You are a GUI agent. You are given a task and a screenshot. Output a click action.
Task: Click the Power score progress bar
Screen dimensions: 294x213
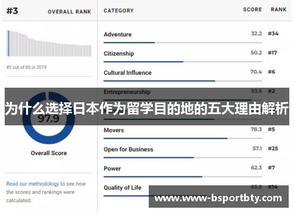coord(183,177)
